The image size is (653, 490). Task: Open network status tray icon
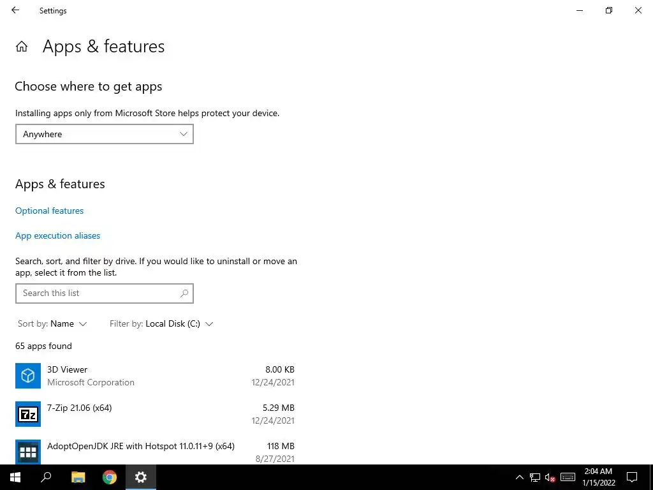coord(535,477)
